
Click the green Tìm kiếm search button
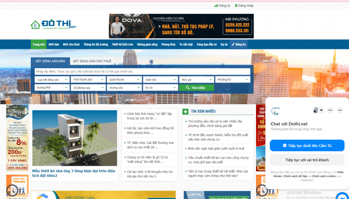pyautogui.click(x=196, y=88)
